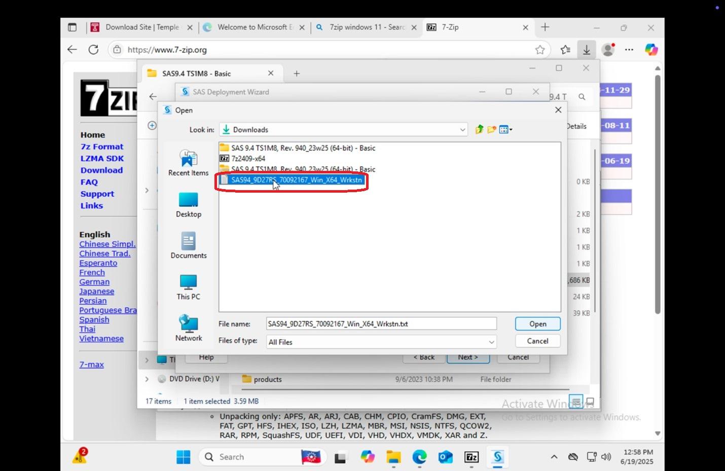Image resolution: width=725 pixels, height=471 pixels.
Task: Open Edge Settings and more menu
Action: (x=629, y=50)
